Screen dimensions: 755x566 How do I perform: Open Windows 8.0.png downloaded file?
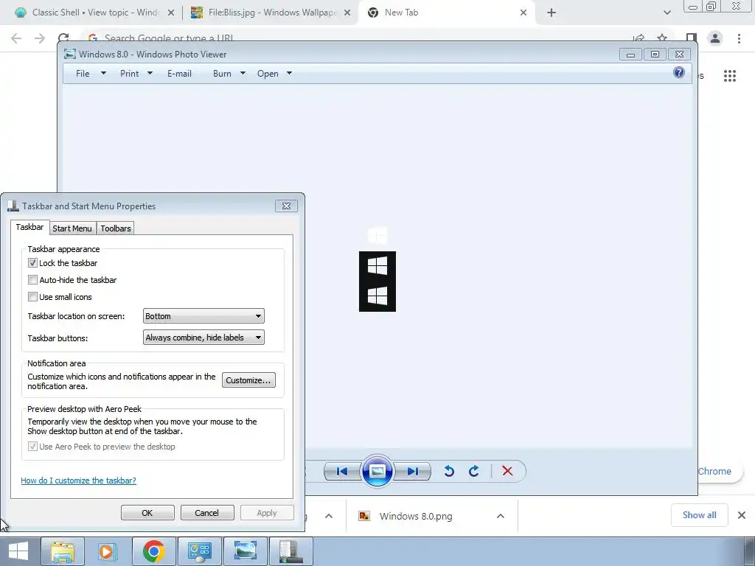(416, 517)
